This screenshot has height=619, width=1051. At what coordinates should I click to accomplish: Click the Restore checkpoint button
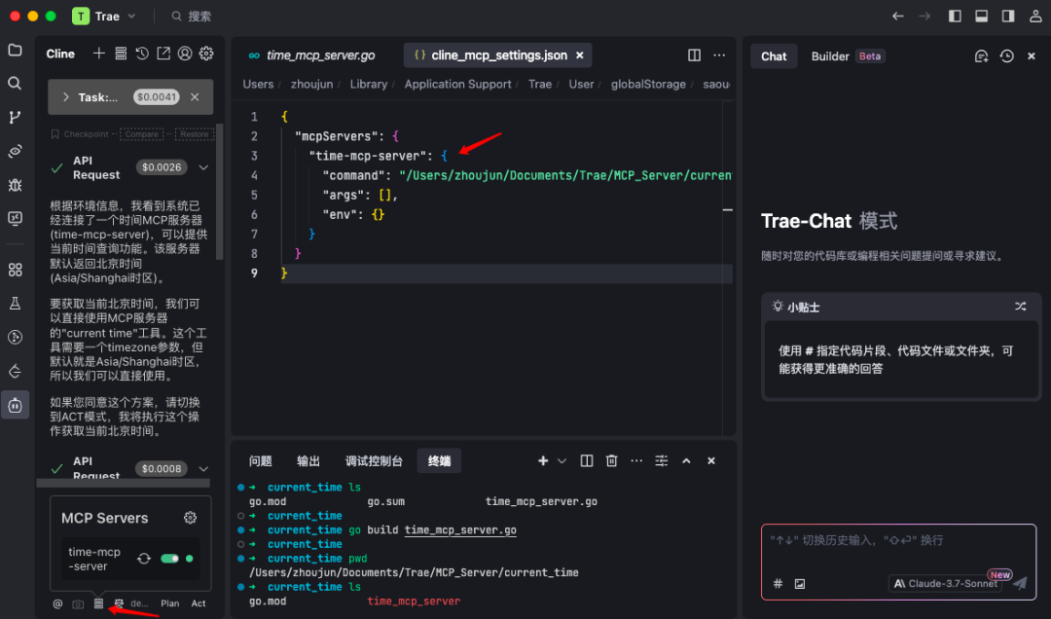point(194,134)
